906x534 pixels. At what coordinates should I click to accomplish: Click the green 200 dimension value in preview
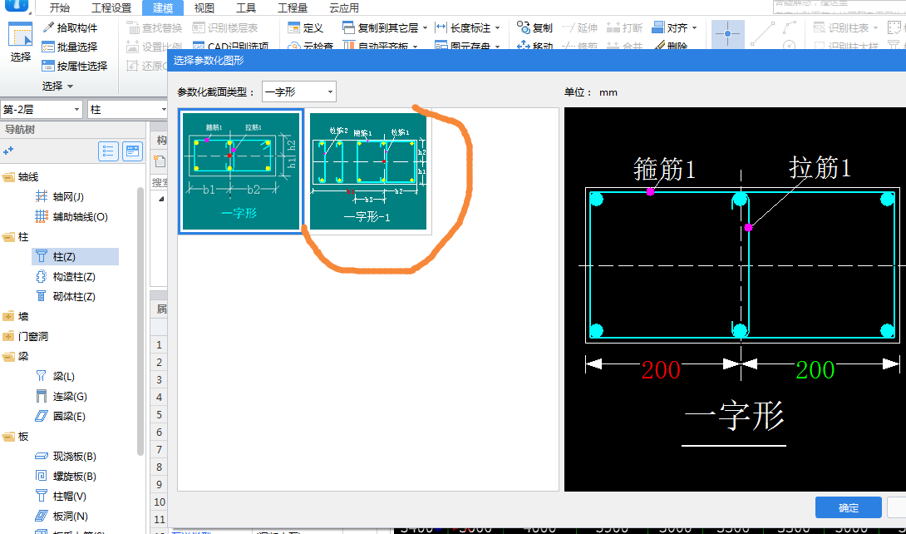click(815, 370)
